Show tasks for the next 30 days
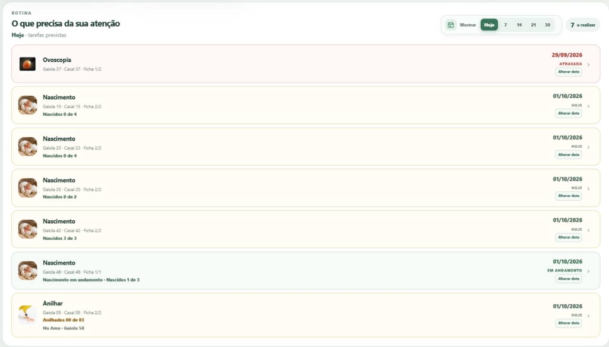Viewport: 609px width, 347px height. coord(548,25)
